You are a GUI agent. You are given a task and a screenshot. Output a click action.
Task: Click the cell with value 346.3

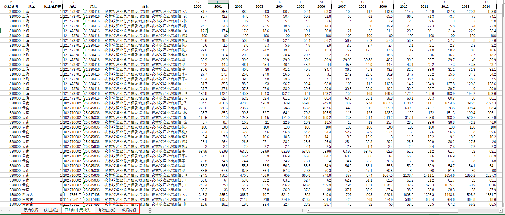pyautogui.click(x=197, y=195)
